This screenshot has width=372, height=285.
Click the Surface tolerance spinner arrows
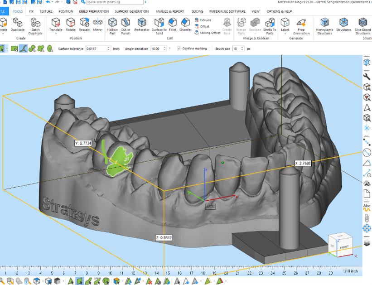coord(109,48)
